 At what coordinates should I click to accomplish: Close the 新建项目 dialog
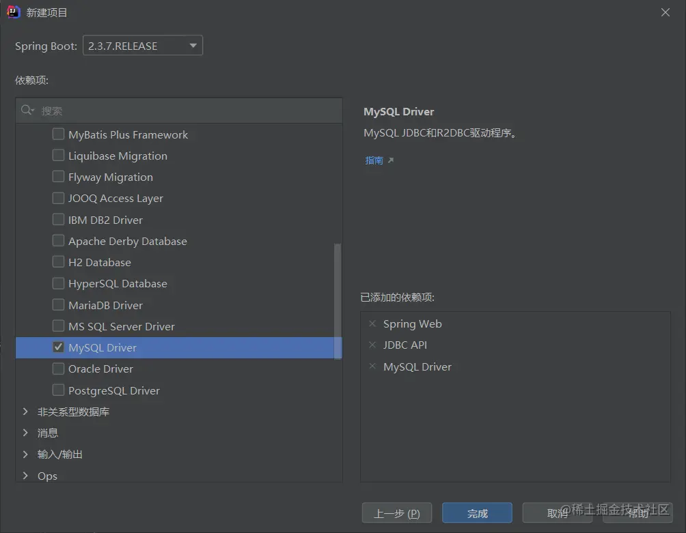coord(665,12)
